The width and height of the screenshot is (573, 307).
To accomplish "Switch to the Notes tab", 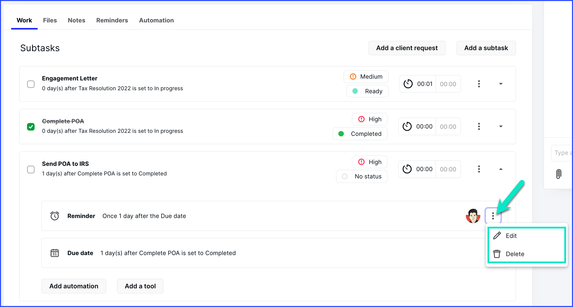I will pos(77,20).
